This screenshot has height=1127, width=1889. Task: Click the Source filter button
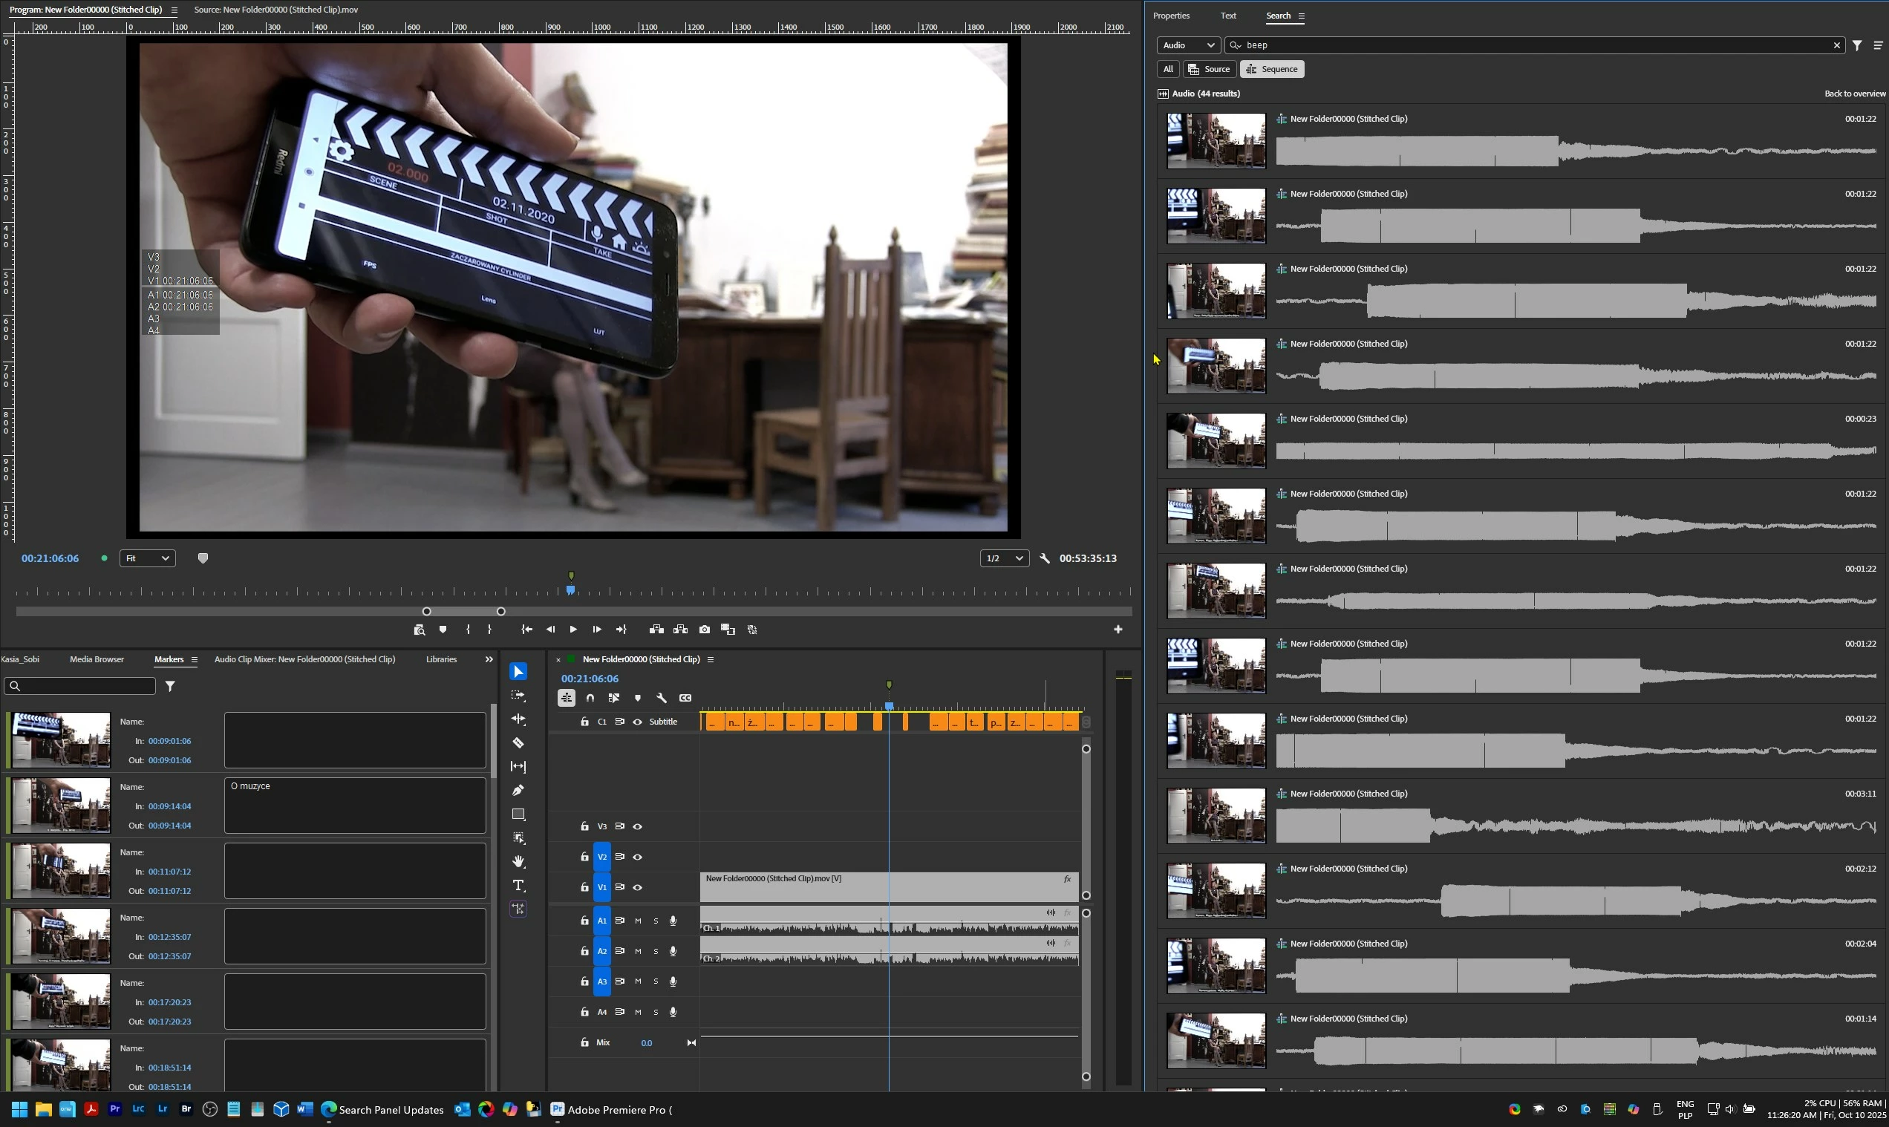1209,69
